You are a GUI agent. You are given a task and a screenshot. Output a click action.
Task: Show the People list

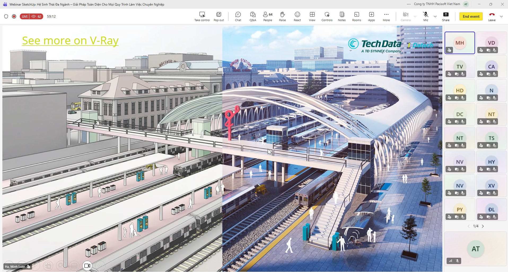point(267,16)
